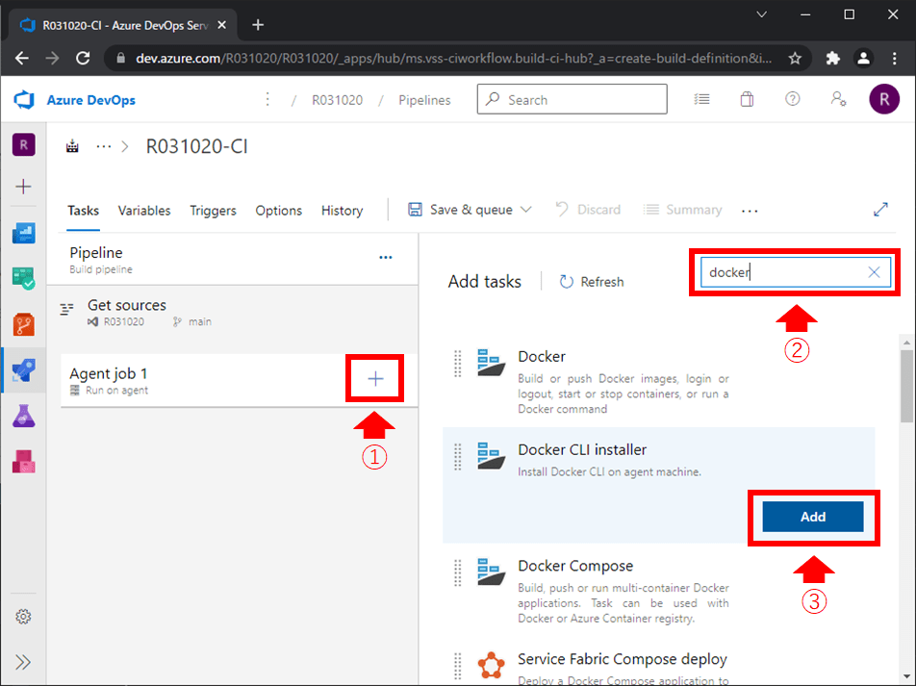Reload the browser page
The height and width of the screenshot is (686, 916).
point(83,59)
